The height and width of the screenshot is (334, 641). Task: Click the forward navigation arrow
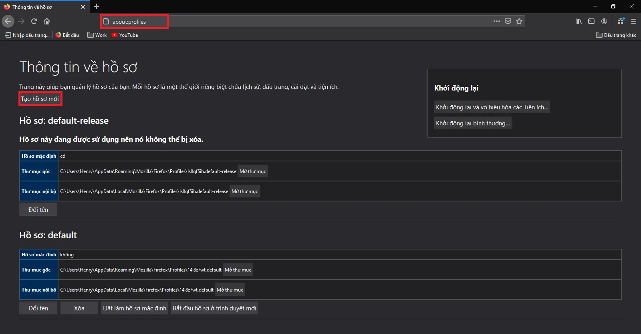click(x=22, y=21)
